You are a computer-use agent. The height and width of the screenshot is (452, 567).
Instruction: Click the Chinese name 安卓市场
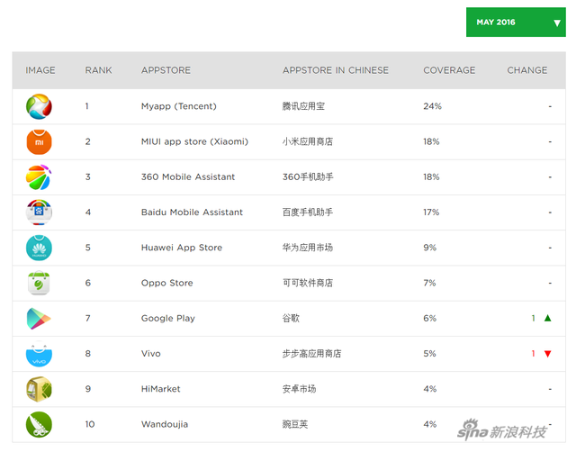coord(299,389)
